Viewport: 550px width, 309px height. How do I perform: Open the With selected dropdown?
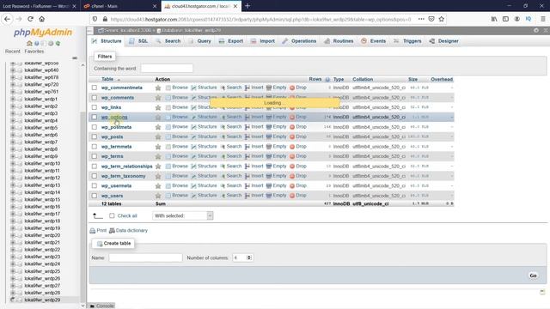click(183, 215)
